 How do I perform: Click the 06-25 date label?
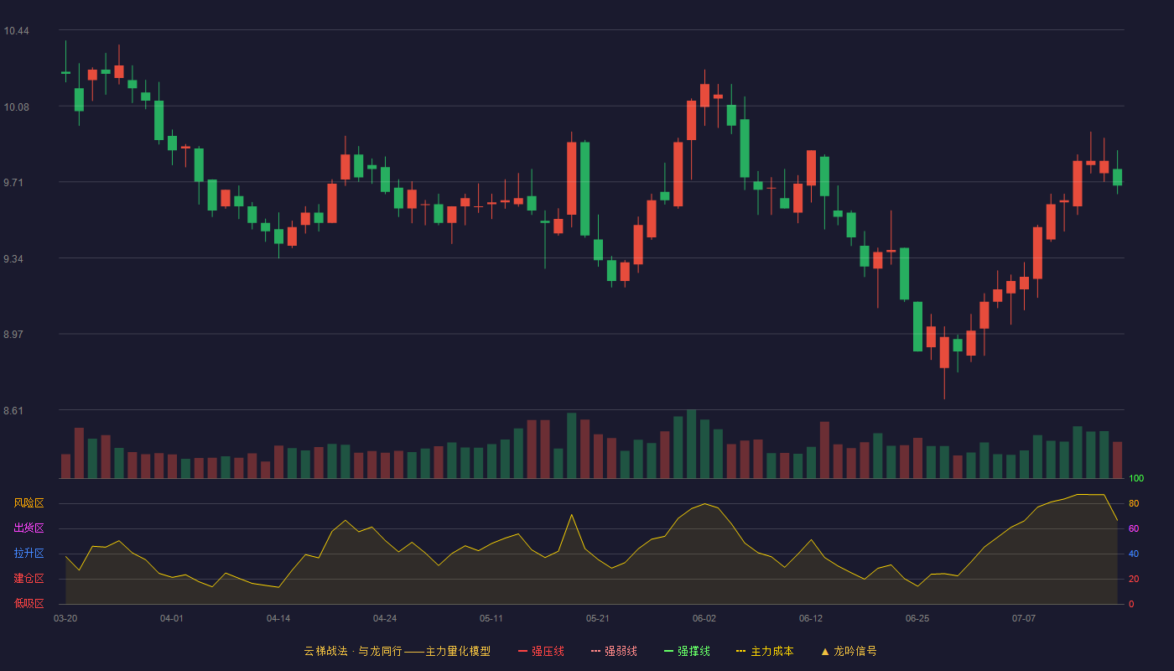click(x=917, y=618)
